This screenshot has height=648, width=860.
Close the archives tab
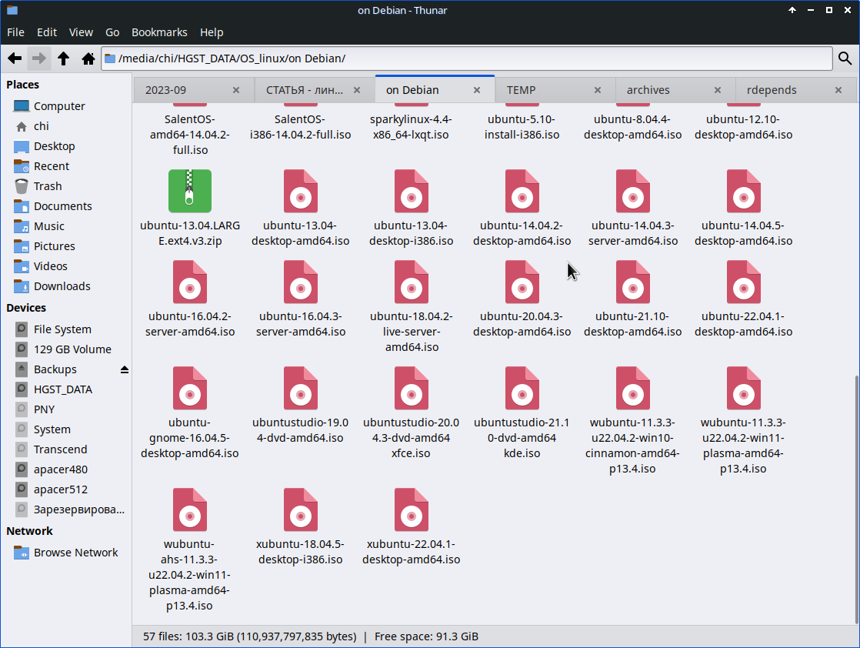pos(718,90)
